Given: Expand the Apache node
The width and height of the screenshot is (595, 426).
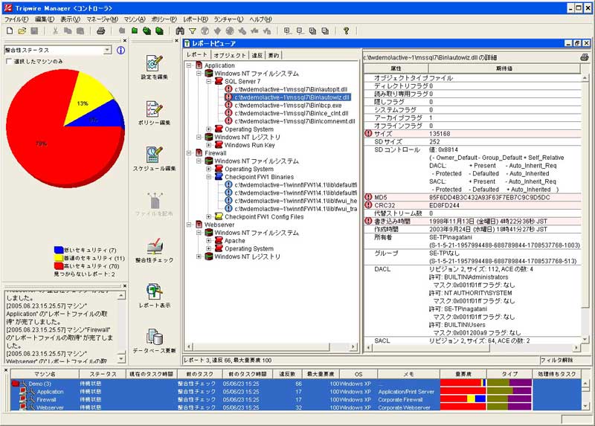Looking at the screenshot, I should click(209, 240).
